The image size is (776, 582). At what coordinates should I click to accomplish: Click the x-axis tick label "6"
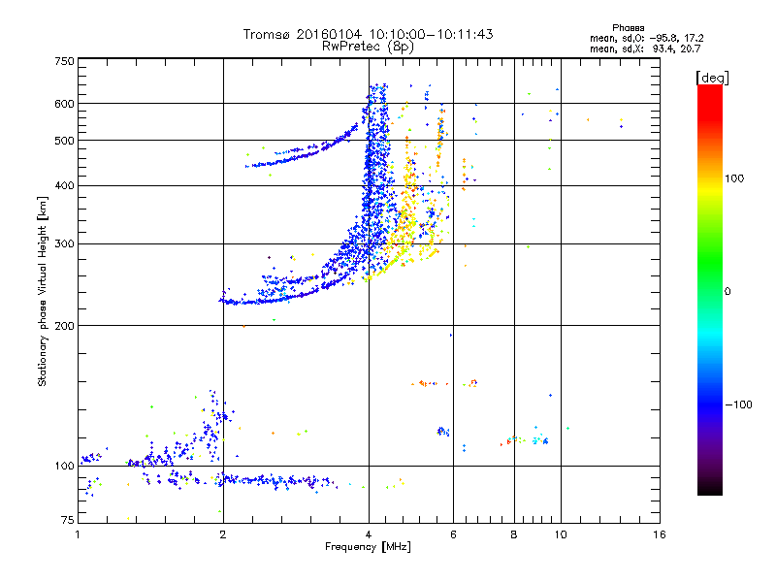tap(453, 534)
